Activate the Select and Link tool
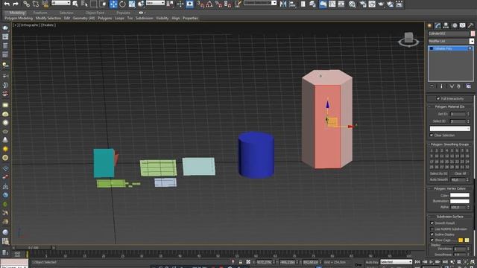 27,4
